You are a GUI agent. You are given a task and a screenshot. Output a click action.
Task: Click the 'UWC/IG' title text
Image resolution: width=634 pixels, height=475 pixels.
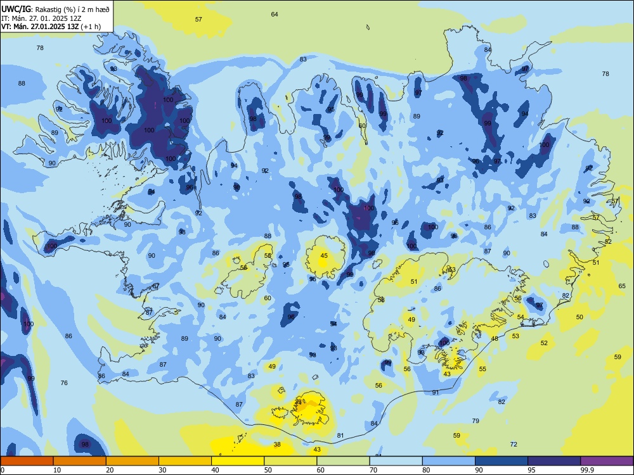pos(16,8)
